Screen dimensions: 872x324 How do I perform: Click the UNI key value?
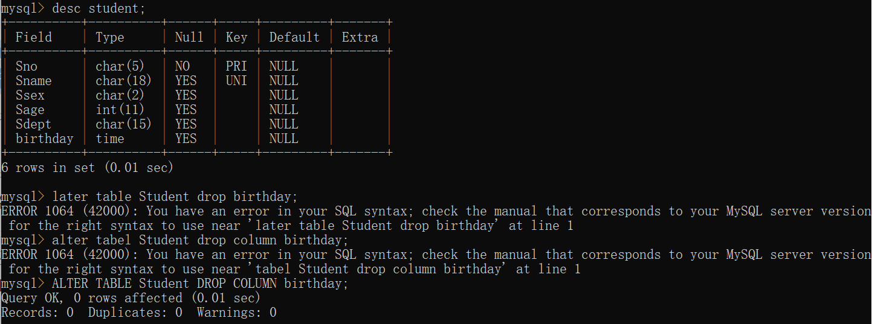(x=236, y=81)
